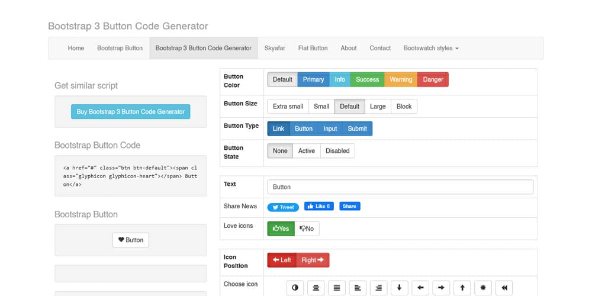Click the Tweet share button
Image resolution: width=592 pixels, height=296 pixels.
tap(283, 207)
